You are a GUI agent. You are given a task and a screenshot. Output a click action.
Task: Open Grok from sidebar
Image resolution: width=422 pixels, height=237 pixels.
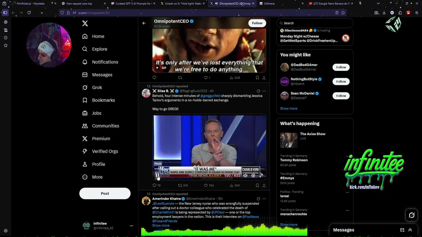pyautogui.click(x=92, y=88)
